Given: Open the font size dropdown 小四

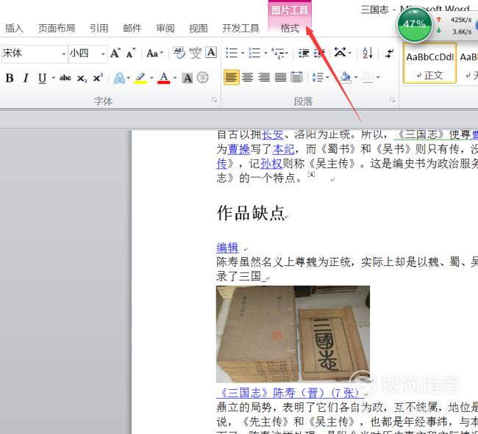Looking at the screenshot, I should pyautogui.click(x=103, y=54).
